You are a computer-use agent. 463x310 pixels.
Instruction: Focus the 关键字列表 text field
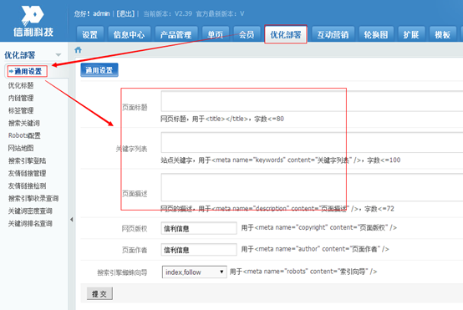pos(312,142)
